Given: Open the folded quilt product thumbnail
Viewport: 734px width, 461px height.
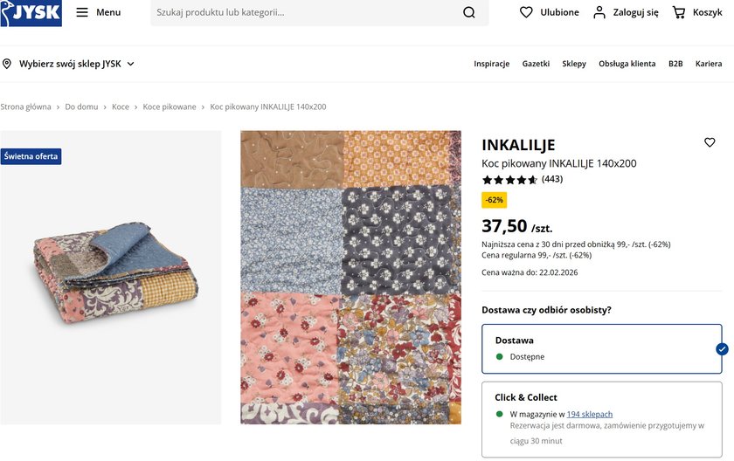Looking at the screenshot, I should [x=110, y=278].
